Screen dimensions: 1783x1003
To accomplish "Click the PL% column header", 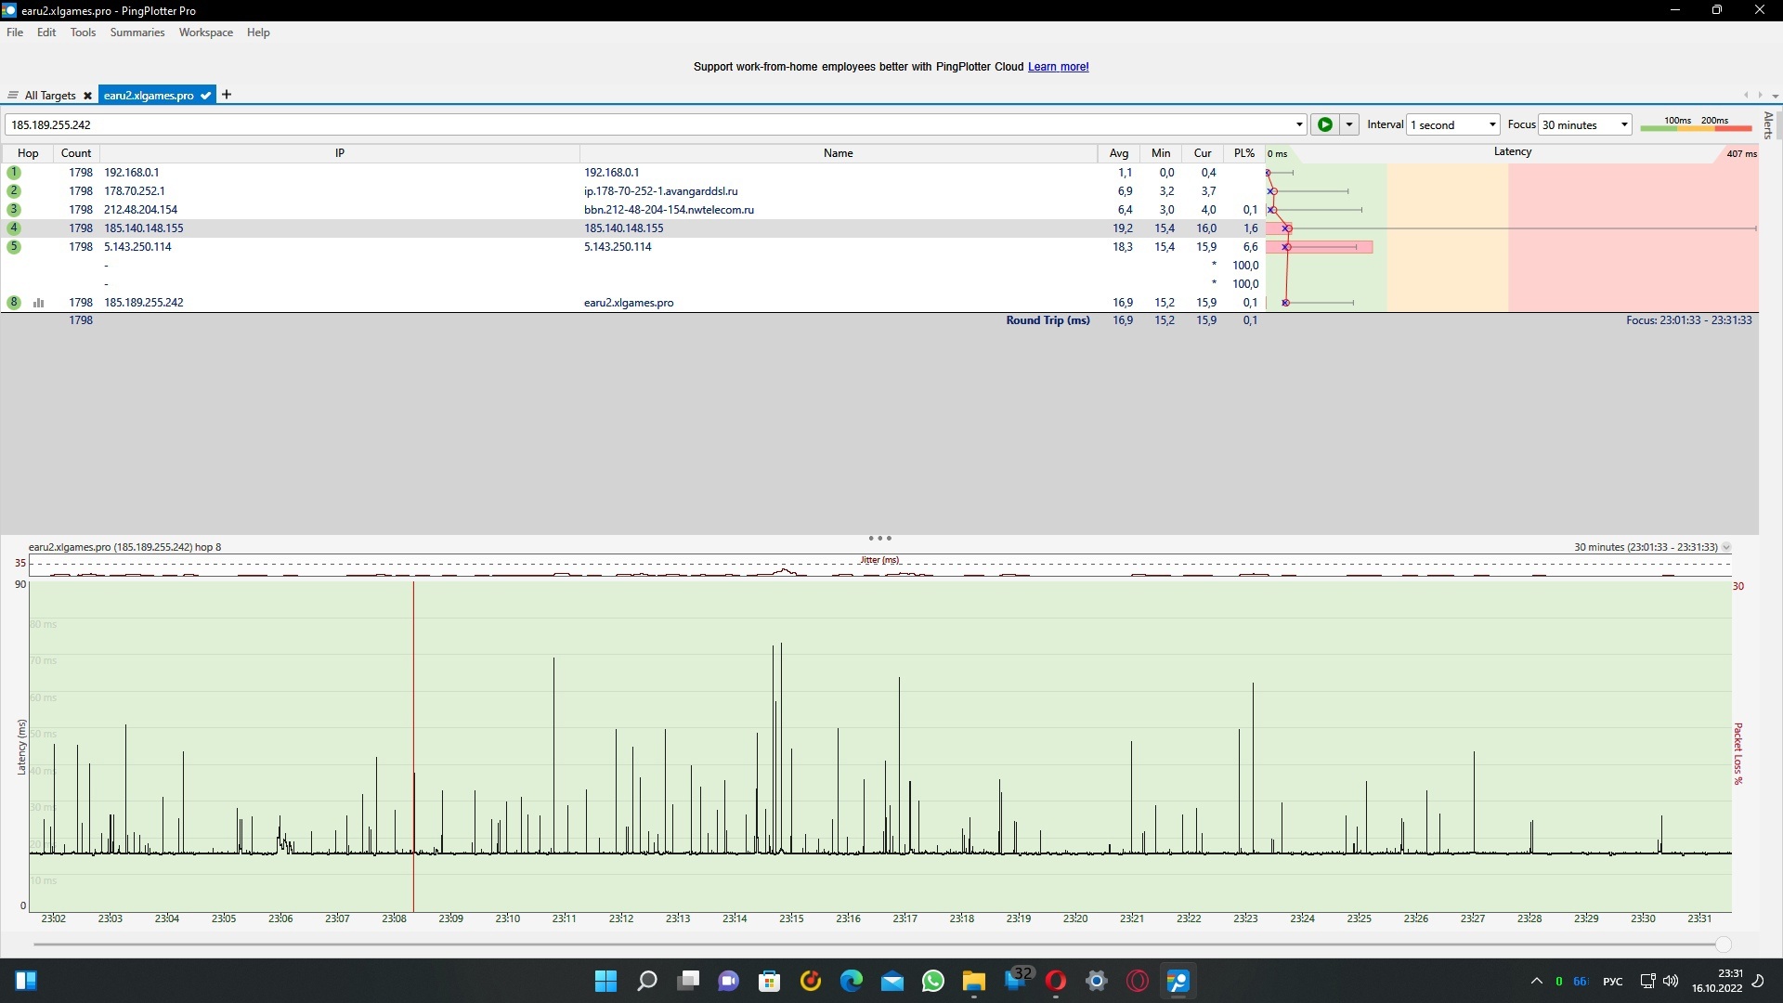I will [x=1244, y=153].
